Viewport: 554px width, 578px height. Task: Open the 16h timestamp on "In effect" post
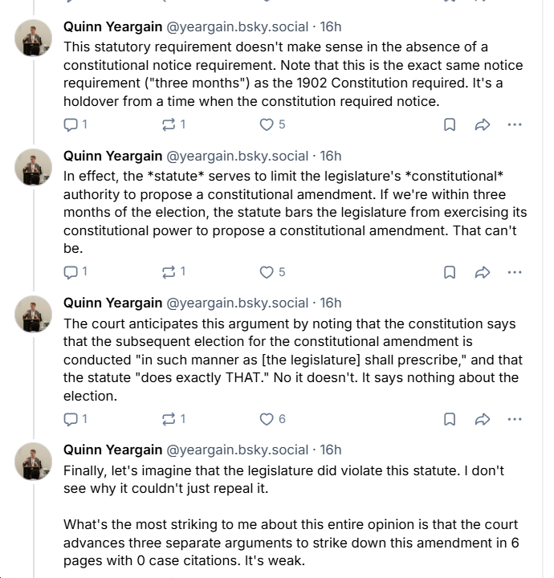coord(331,156)
